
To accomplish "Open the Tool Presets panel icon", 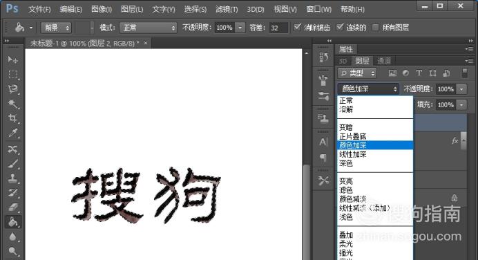I will click(323, 180).
